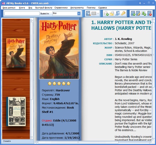Minimize the All My Books window
Screen dimensions: 156x145
click(x=144, y=3)
